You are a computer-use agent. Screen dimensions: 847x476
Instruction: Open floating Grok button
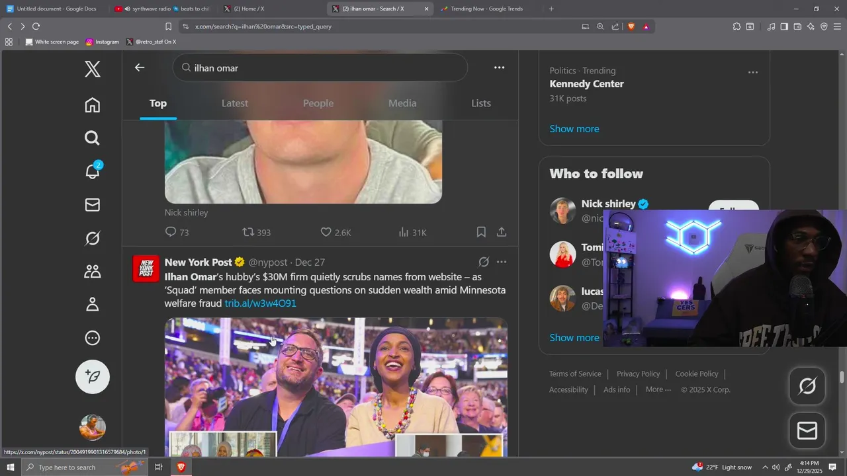(807, 386)
